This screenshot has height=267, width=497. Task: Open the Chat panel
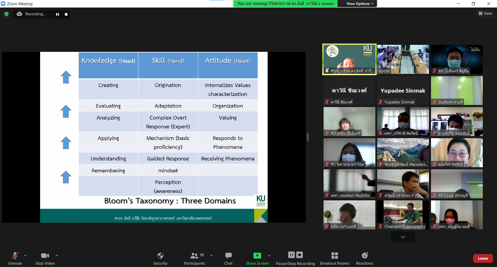(228, 256)
